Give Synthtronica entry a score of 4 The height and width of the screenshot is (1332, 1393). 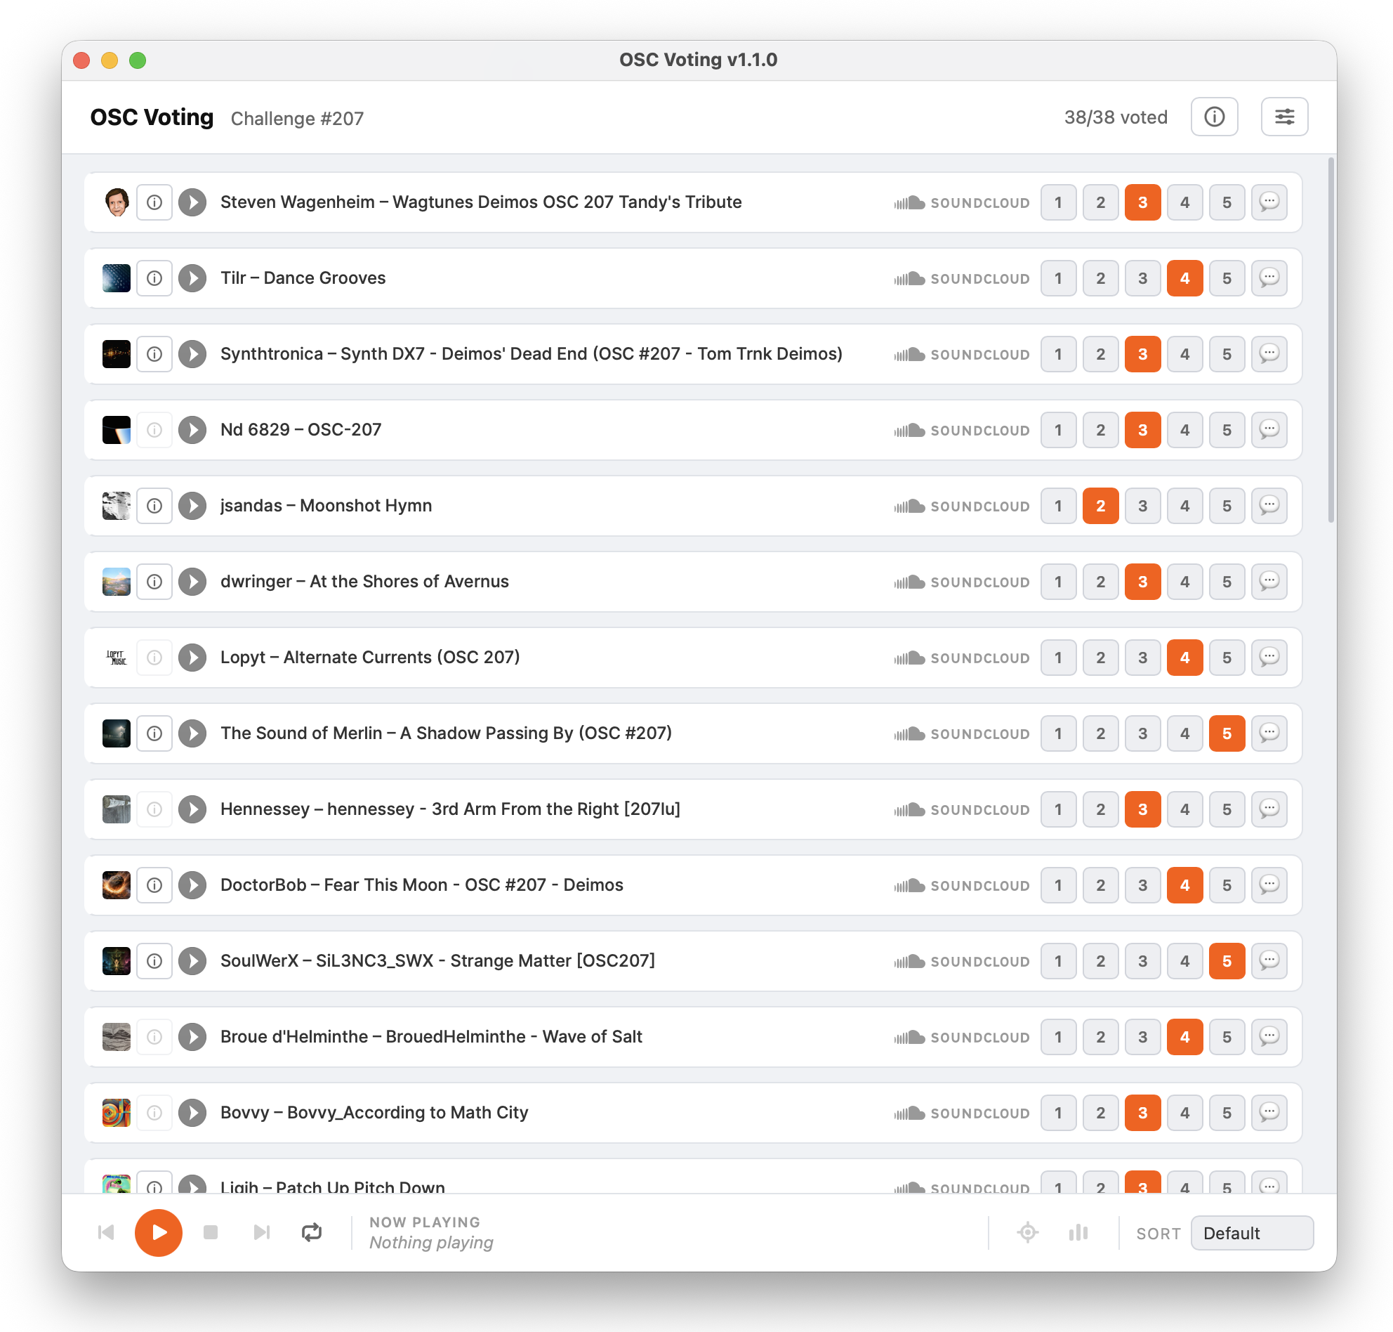[1184, 353]
